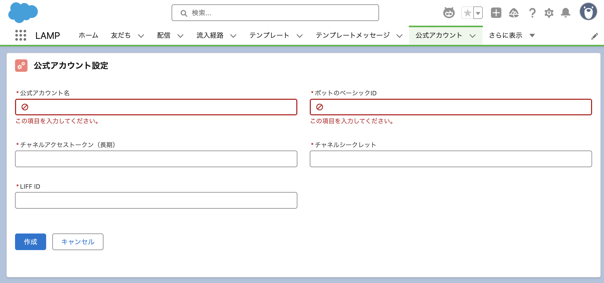The width and height of the screenshot is (604, 283).
Task: Click the Salesforce cloud logo
Action: (x=23, y=12)
